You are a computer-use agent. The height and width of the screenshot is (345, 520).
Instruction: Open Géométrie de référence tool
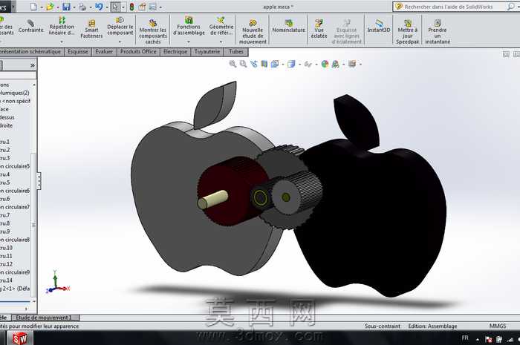(x=221, y=26)
